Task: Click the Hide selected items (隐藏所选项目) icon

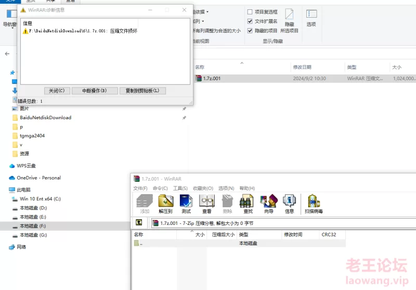Action: [289, 20]
